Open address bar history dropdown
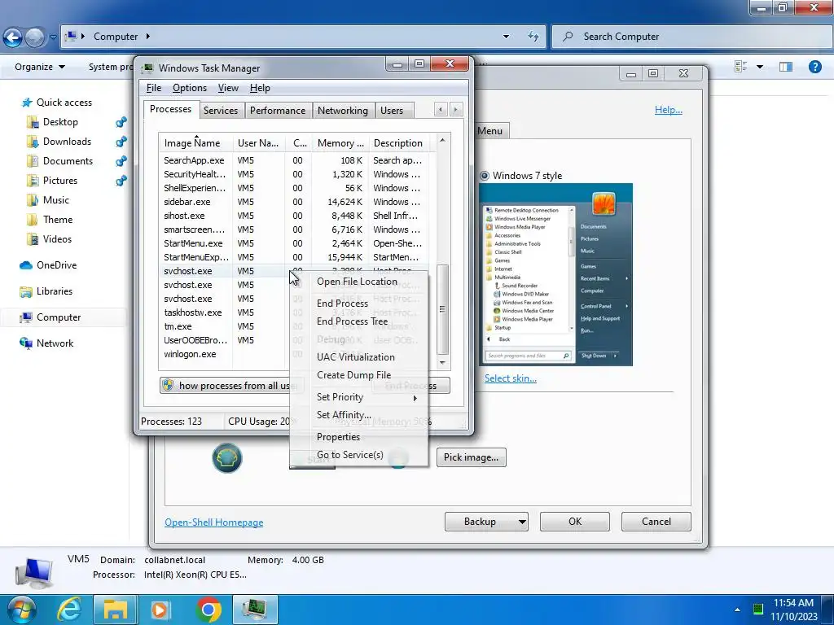The height and width of the screenshot is (625, 834). coord(506,37)
